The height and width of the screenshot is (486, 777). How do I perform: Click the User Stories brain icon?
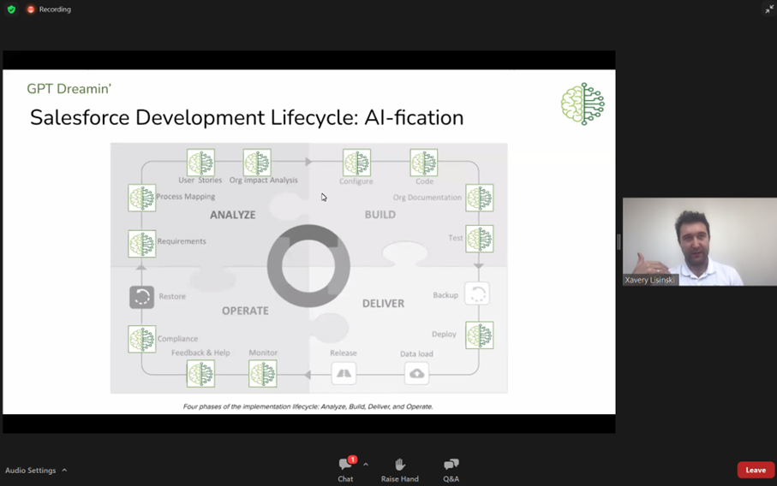coord(200,162)
